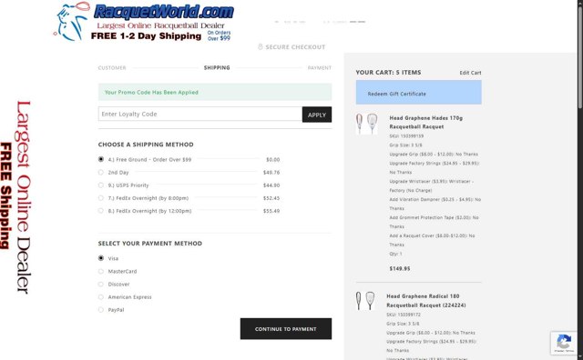Image resolution: width=583 pixels, height=360 pixels.
Task: Choose 2nd Day shipping option
Action: [x=101, y=172]
